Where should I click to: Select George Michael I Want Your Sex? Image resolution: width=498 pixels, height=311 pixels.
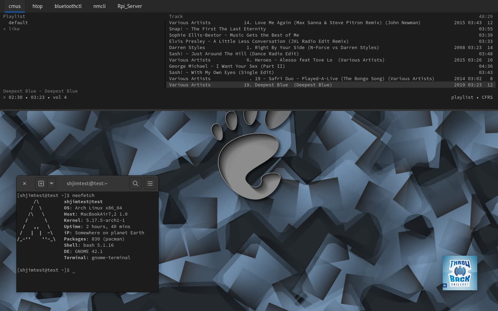tap(331, 66)
